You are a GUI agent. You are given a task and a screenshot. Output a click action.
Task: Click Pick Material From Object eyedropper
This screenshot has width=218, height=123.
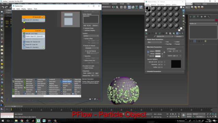[x=154, y=37]
